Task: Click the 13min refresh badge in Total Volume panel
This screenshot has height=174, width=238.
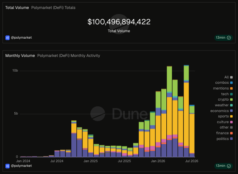Action: [223, 38]
